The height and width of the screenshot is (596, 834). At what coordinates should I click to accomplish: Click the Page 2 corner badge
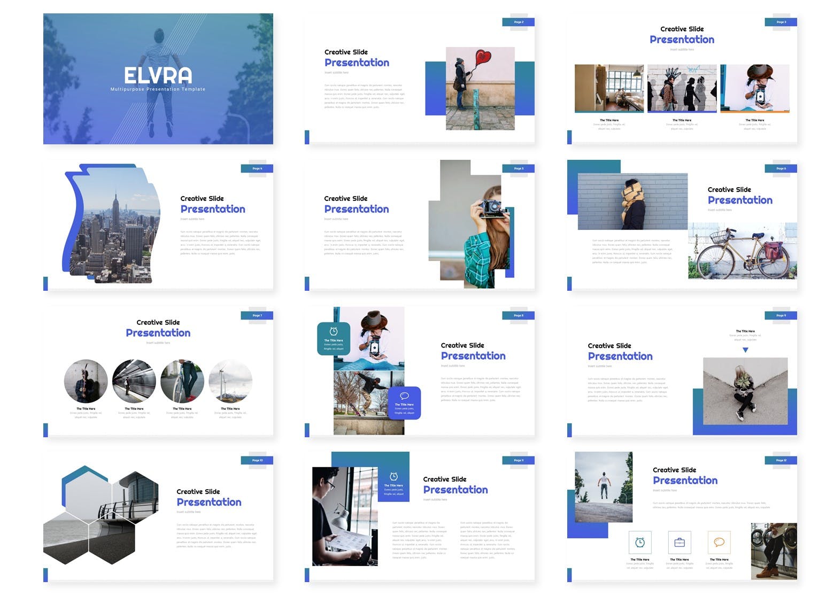pos(518,22)
